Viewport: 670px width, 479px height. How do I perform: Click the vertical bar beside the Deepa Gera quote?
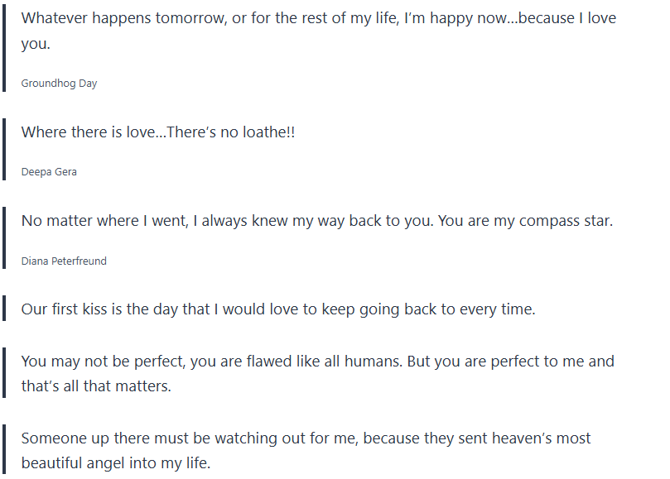5,149
